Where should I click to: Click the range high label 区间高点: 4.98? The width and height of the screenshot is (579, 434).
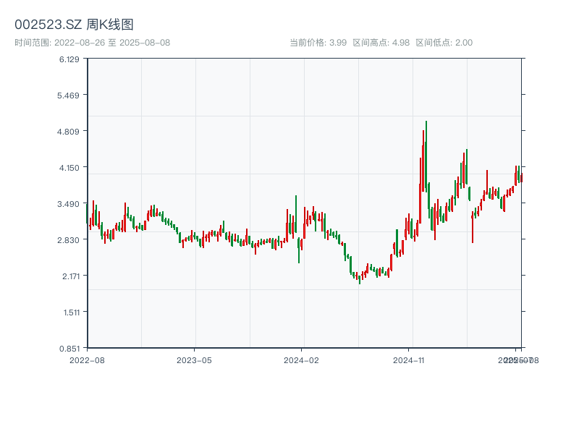(381, 43)
